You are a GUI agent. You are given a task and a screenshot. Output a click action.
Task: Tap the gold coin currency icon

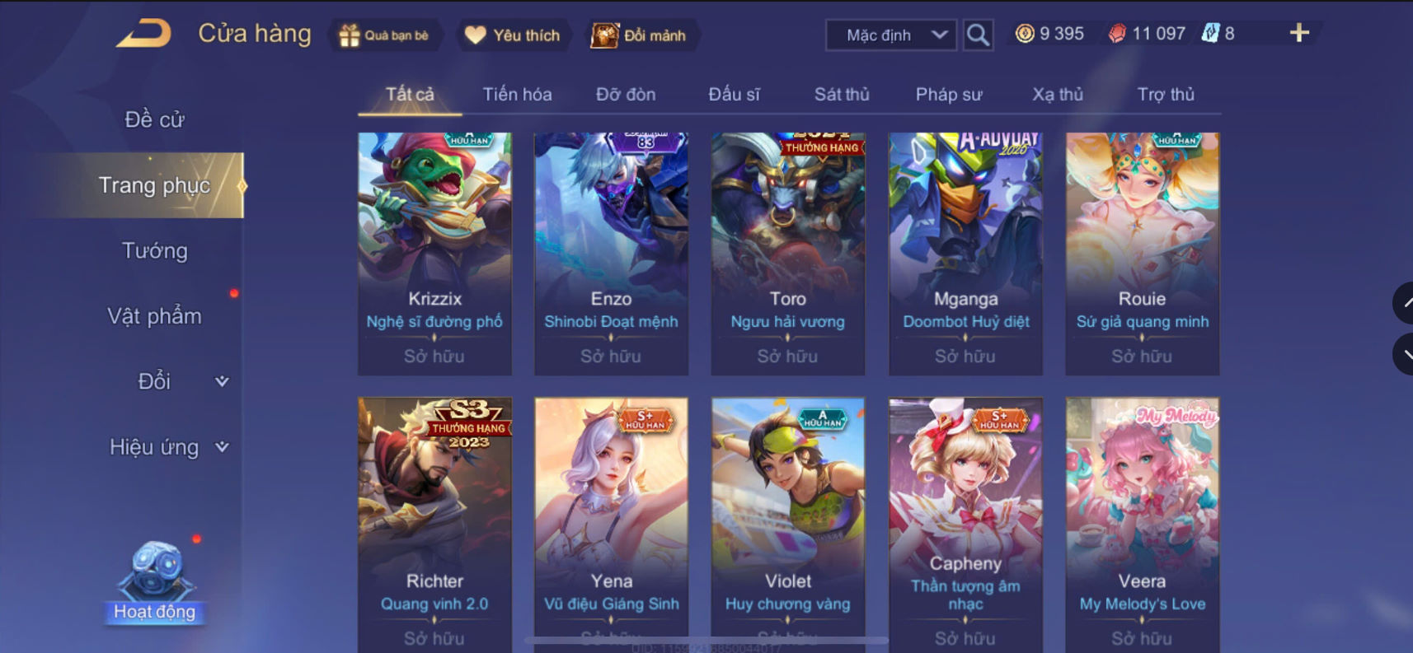pyautogui.click(x=1025, y=34)
